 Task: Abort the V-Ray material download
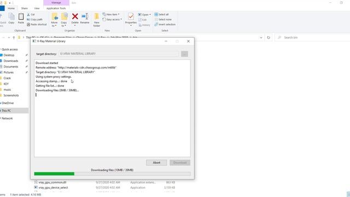(x=156, y=163)
